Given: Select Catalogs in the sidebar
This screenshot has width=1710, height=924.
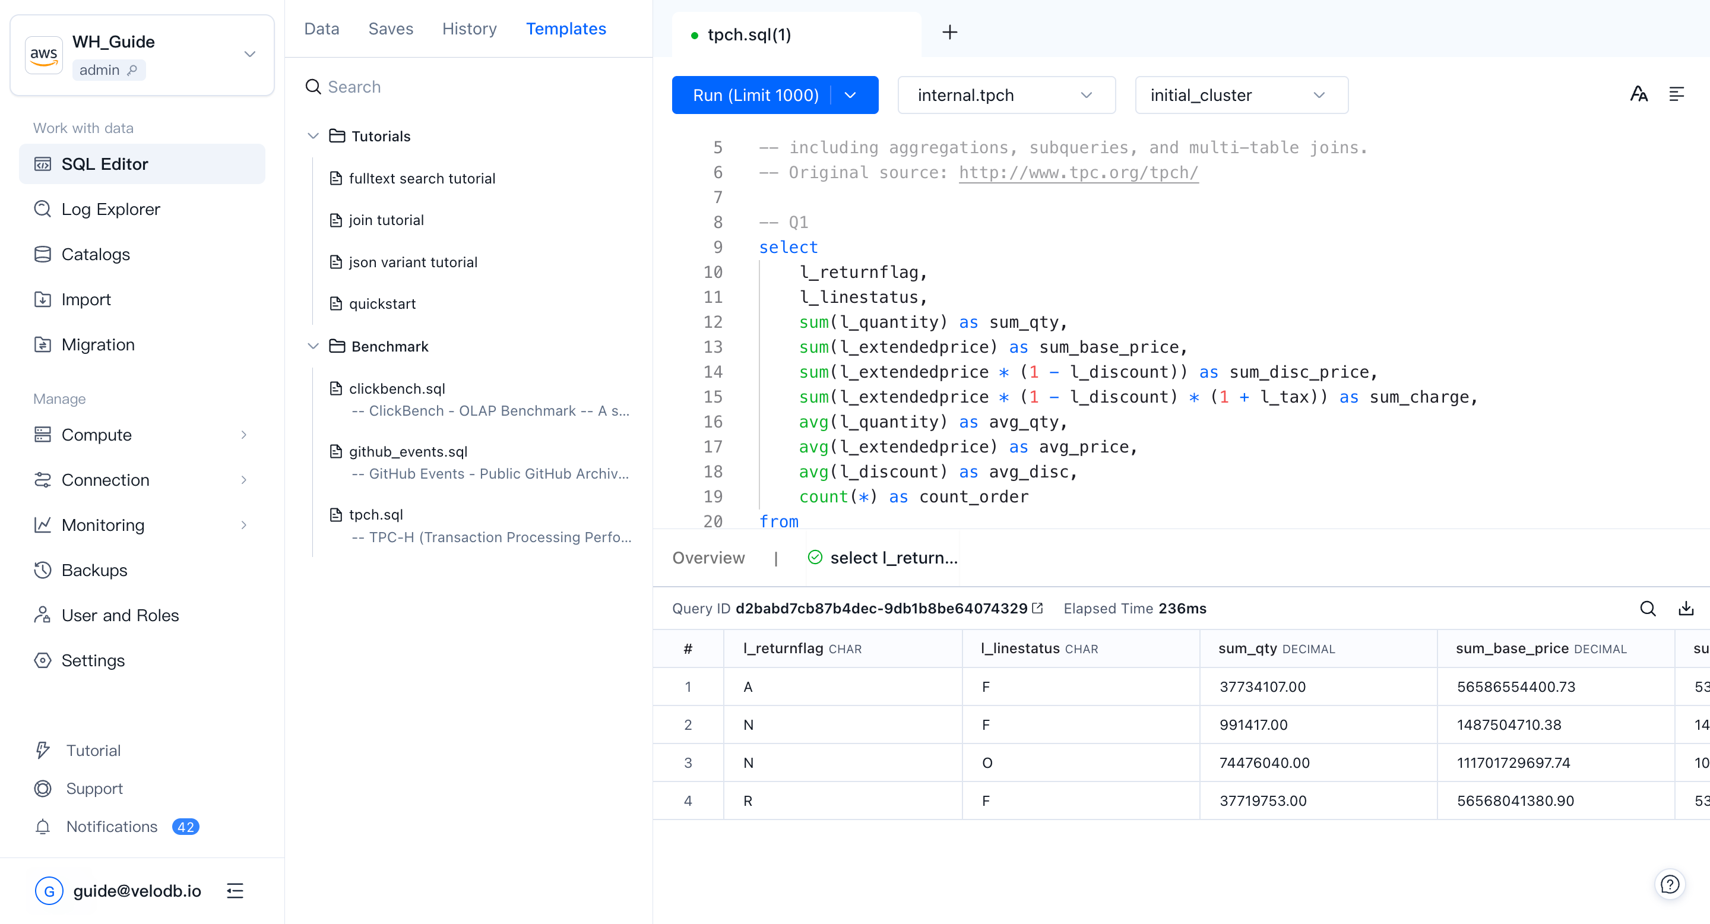Looking at the screenshot, I should tap(96, 254).
